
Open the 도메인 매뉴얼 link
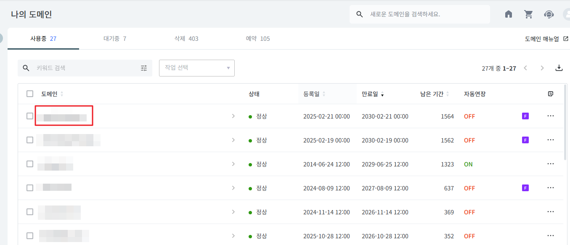pos(546,39)
